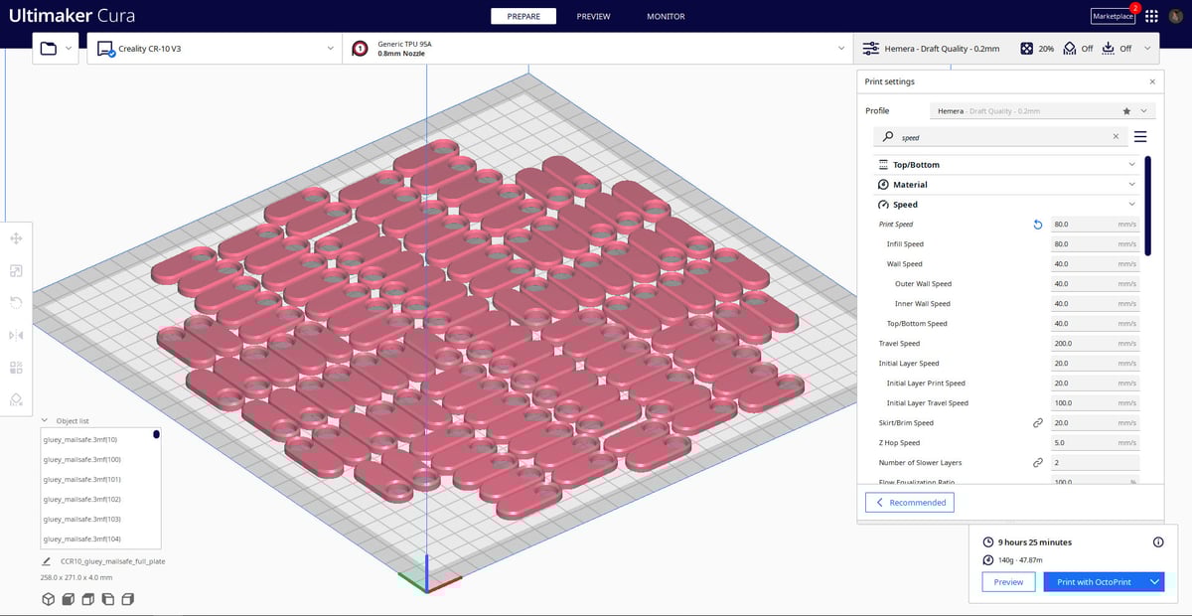The height and width of the screenshot is (616, 1192).
Task: Edit the Infill Speed value field
Action: coord(1096,244)
